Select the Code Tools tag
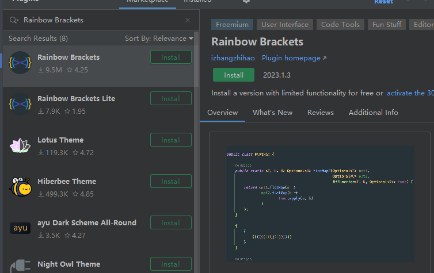434x273 pixels. [x=340, y=25]
